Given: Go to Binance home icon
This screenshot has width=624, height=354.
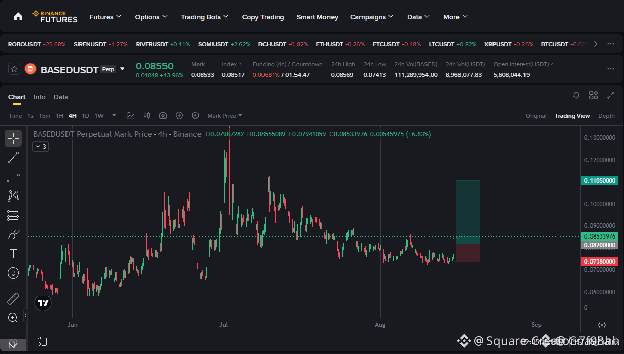Looking at the screenshot, I should coord(18,17).
